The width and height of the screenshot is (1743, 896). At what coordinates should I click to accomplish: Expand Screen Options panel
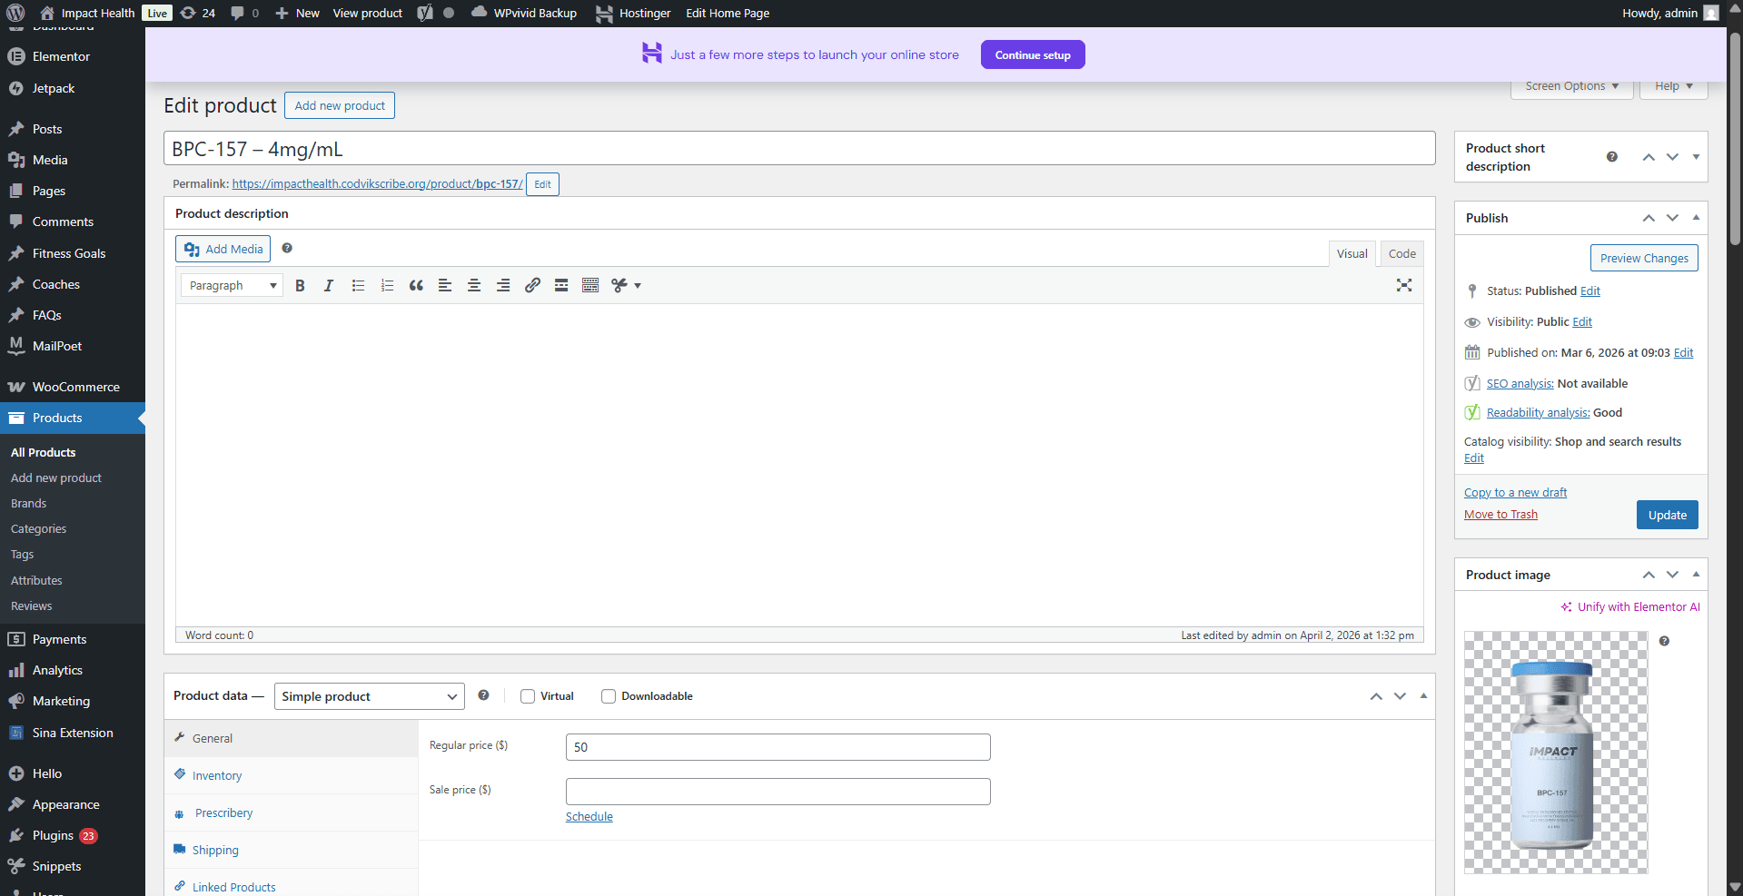pyautogui.click(x=1572, y=86)
